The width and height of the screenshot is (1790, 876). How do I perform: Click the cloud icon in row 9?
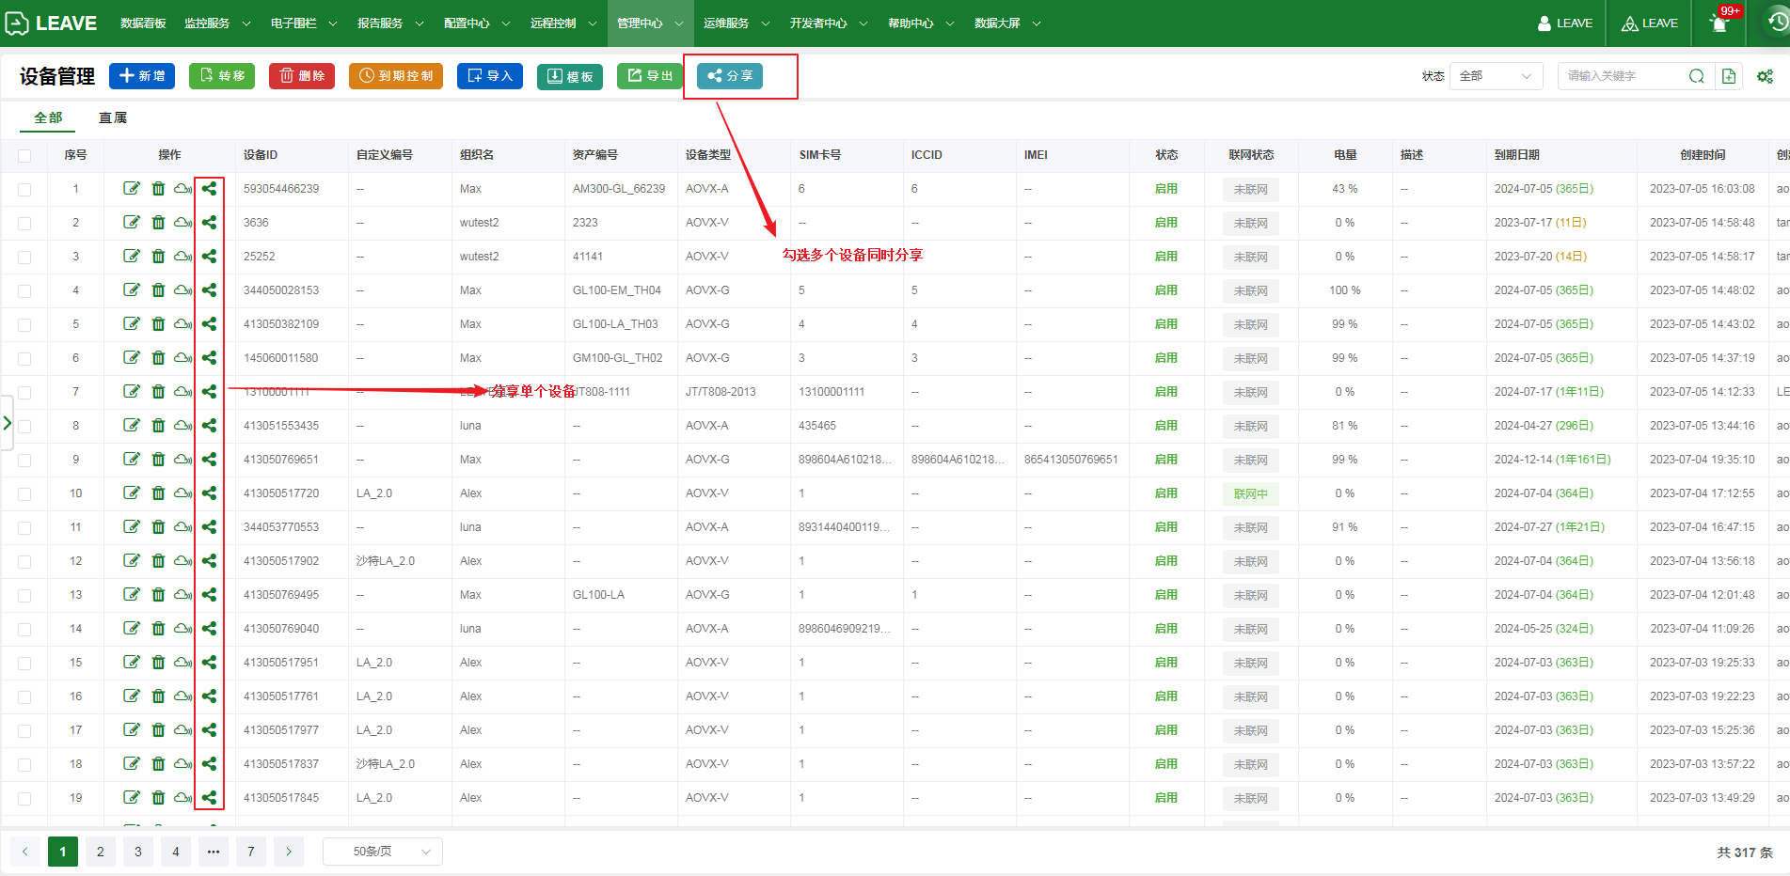182,460
